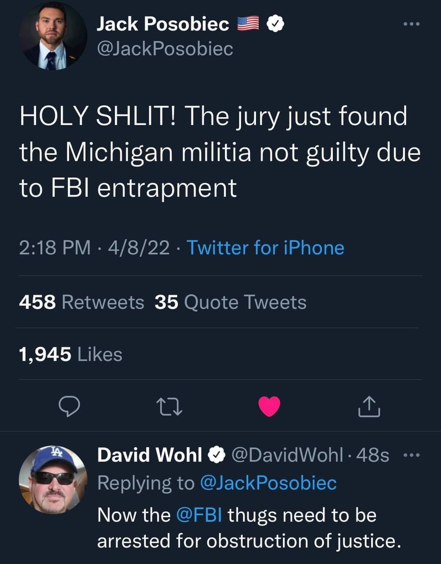Click the David Wohl display name
The image size is (441, 564).
(x=149, y=455)
